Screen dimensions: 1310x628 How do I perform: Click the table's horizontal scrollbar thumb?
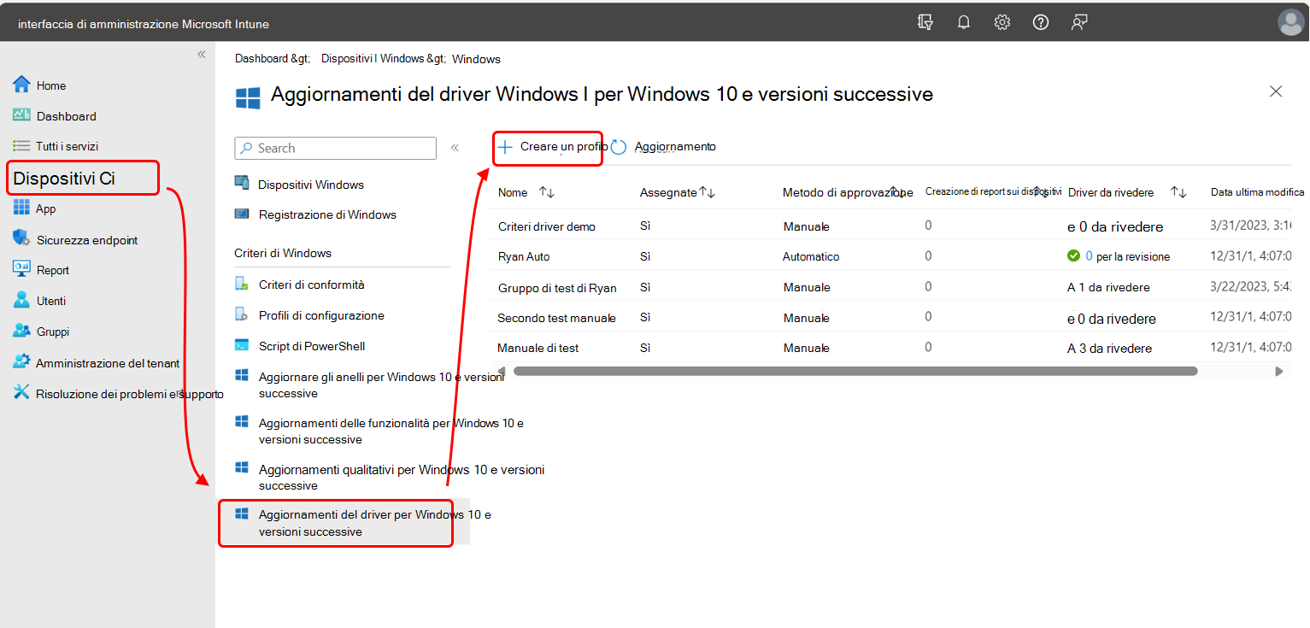coord(855,371)
